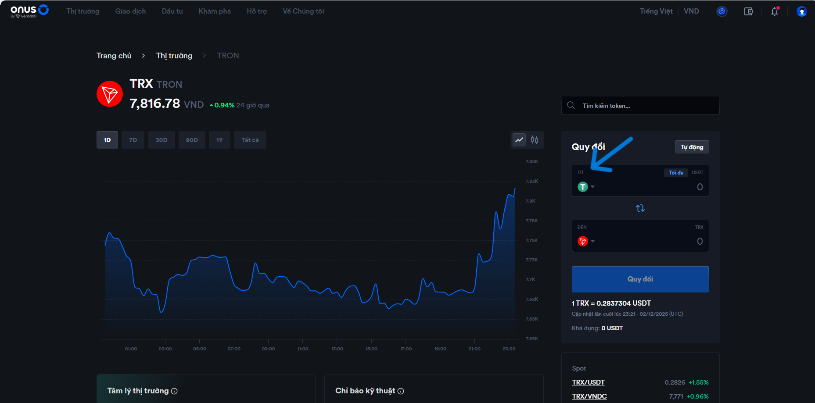Click the user avatar icon
Screen dimensions: 815x403
click(x=802, y=11)
